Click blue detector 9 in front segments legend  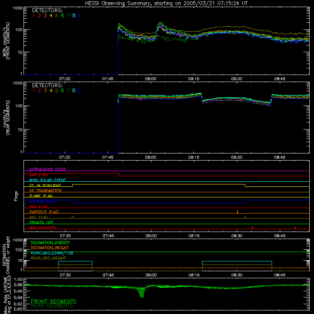[80, 16]
